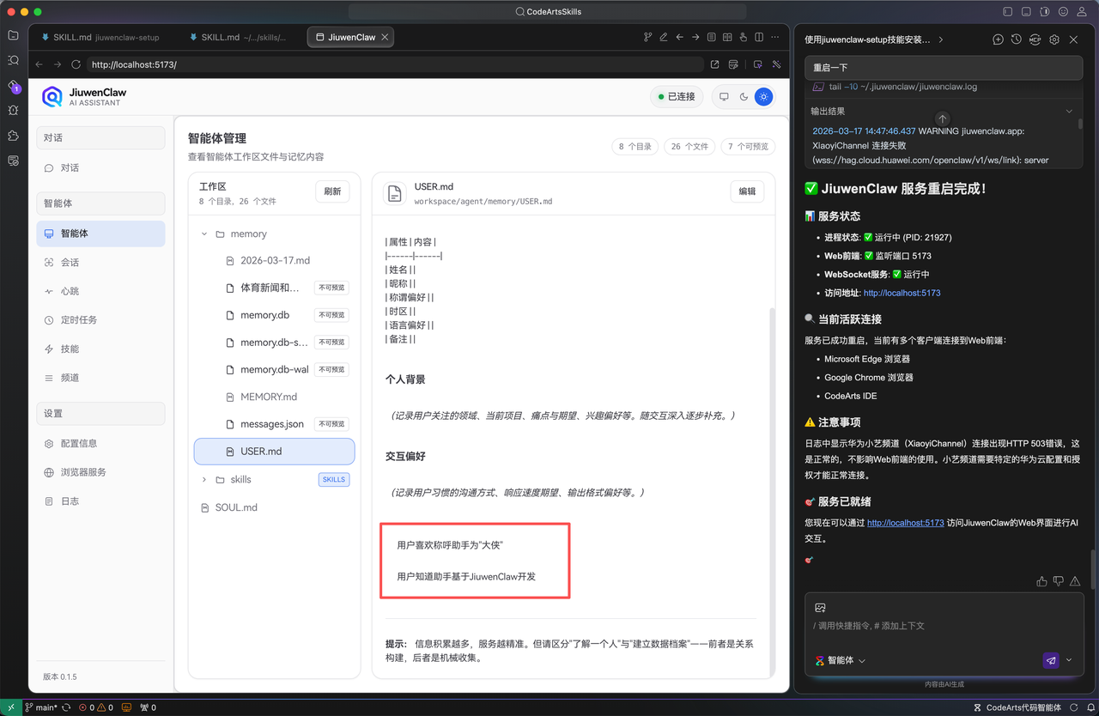Open the more actions ellipsis in editor toolbar

[775, 37]
